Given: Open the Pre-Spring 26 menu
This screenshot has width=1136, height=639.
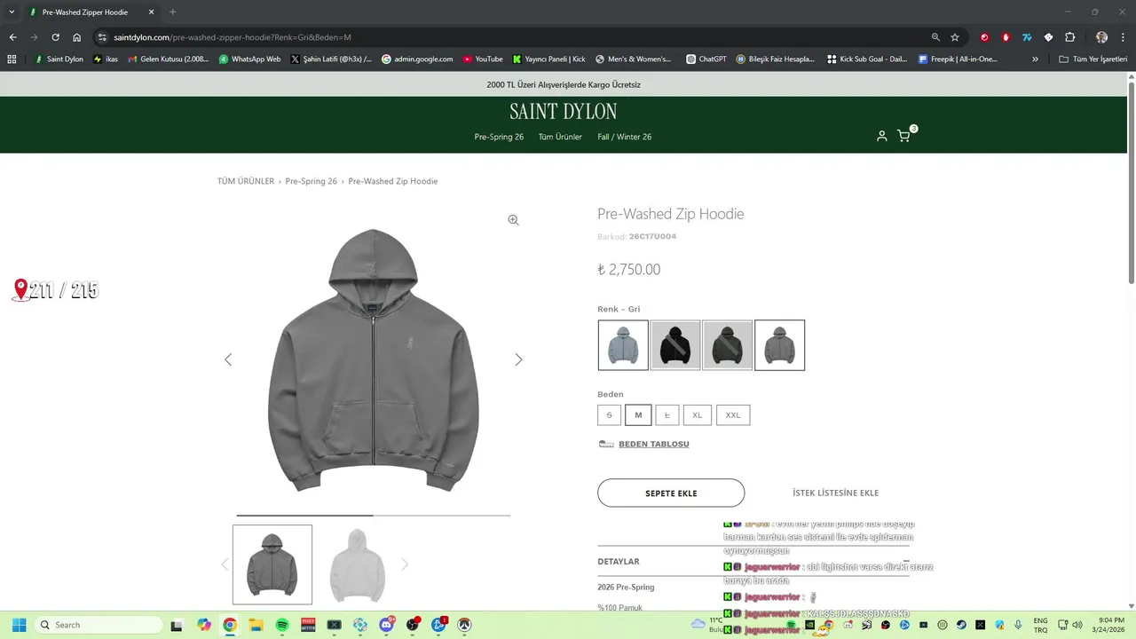Looking at the screenshot, I should click(499, 137).
